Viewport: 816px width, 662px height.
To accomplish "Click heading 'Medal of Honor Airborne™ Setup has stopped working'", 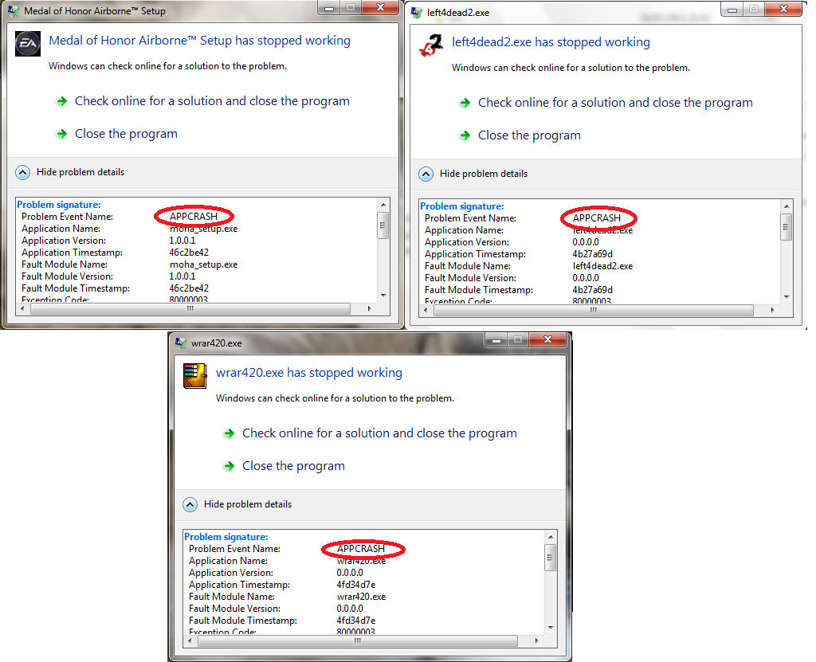I will [x=200, y=41].
